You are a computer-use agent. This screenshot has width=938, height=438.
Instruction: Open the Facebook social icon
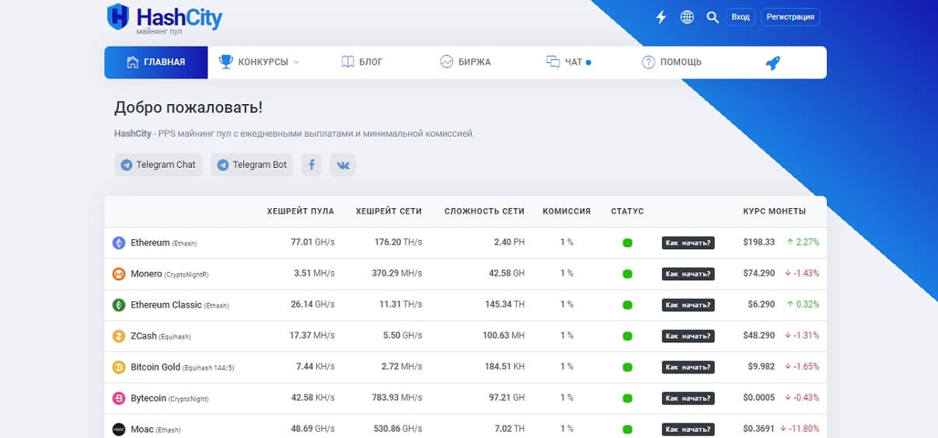pyautogui.click(x=312, y=165)
